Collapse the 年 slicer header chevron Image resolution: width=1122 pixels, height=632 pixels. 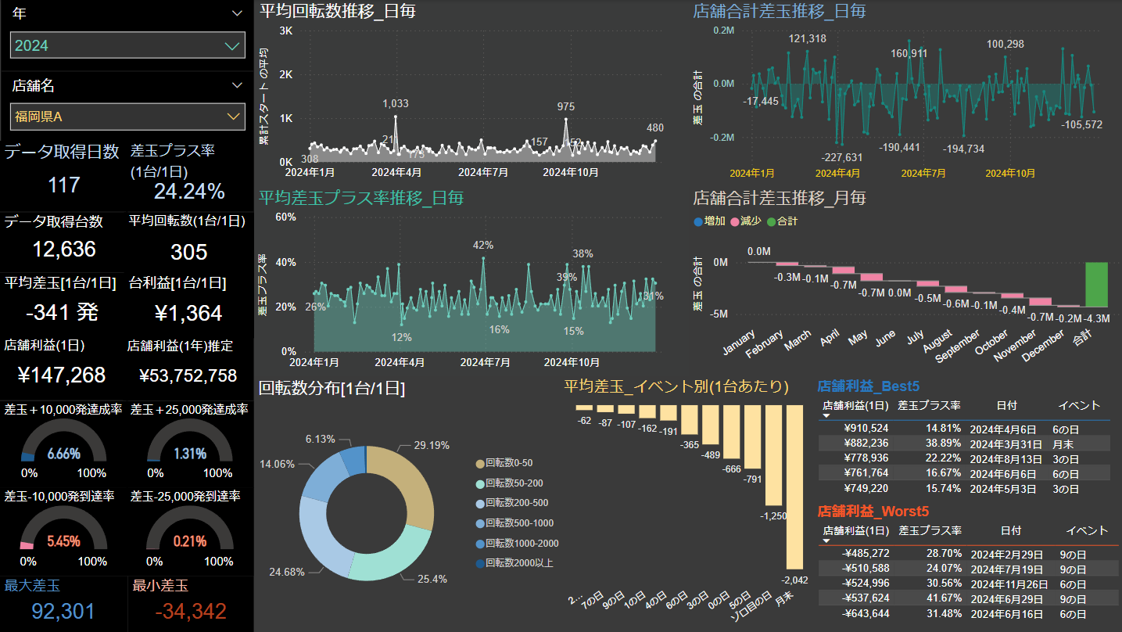tap(238, 13)
